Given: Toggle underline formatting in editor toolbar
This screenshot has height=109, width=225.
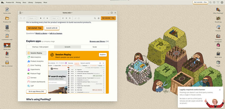Looking at the screenshot, I should click(x=47, y=18).
